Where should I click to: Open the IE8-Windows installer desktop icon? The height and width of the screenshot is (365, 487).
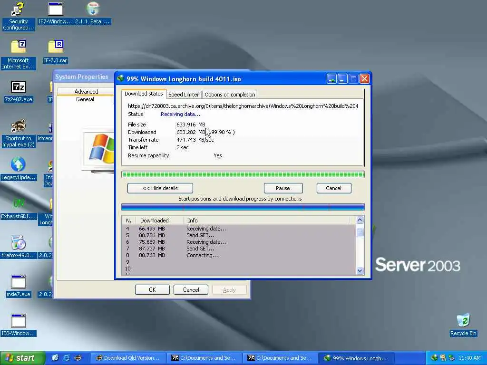coord(19,325)
